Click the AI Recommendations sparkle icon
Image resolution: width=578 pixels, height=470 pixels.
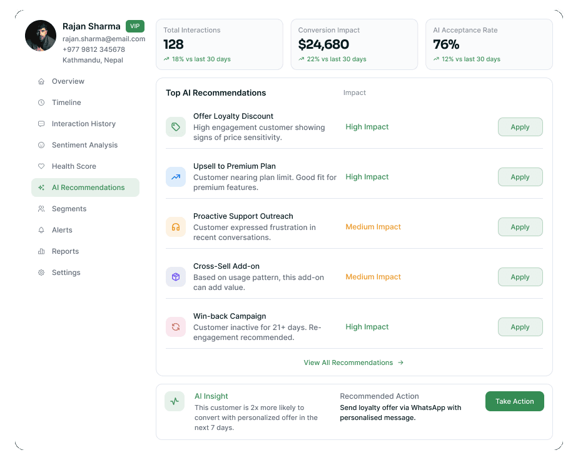(x=41, y=188)
